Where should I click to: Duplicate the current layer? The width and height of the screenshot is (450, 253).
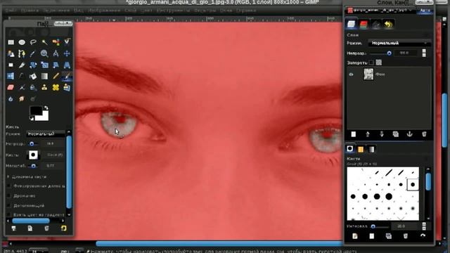(396, 134)
